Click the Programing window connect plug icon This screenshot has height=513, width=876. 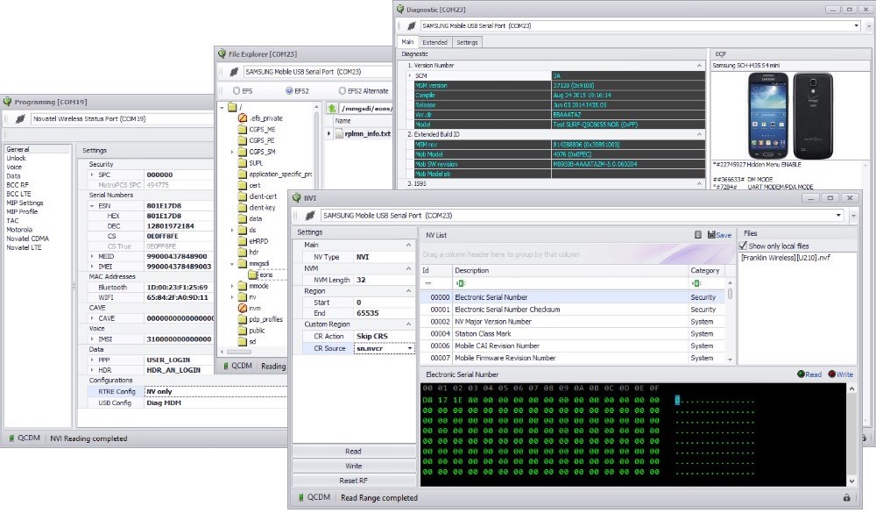click(20, 118)
